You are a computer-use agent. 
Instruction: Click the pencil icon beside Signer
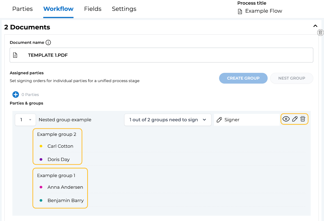[219, 120]
